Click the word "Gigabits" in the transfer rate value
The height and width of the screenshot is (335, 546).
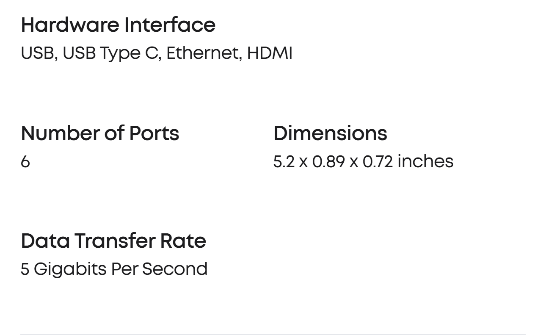tap(70, 270)
